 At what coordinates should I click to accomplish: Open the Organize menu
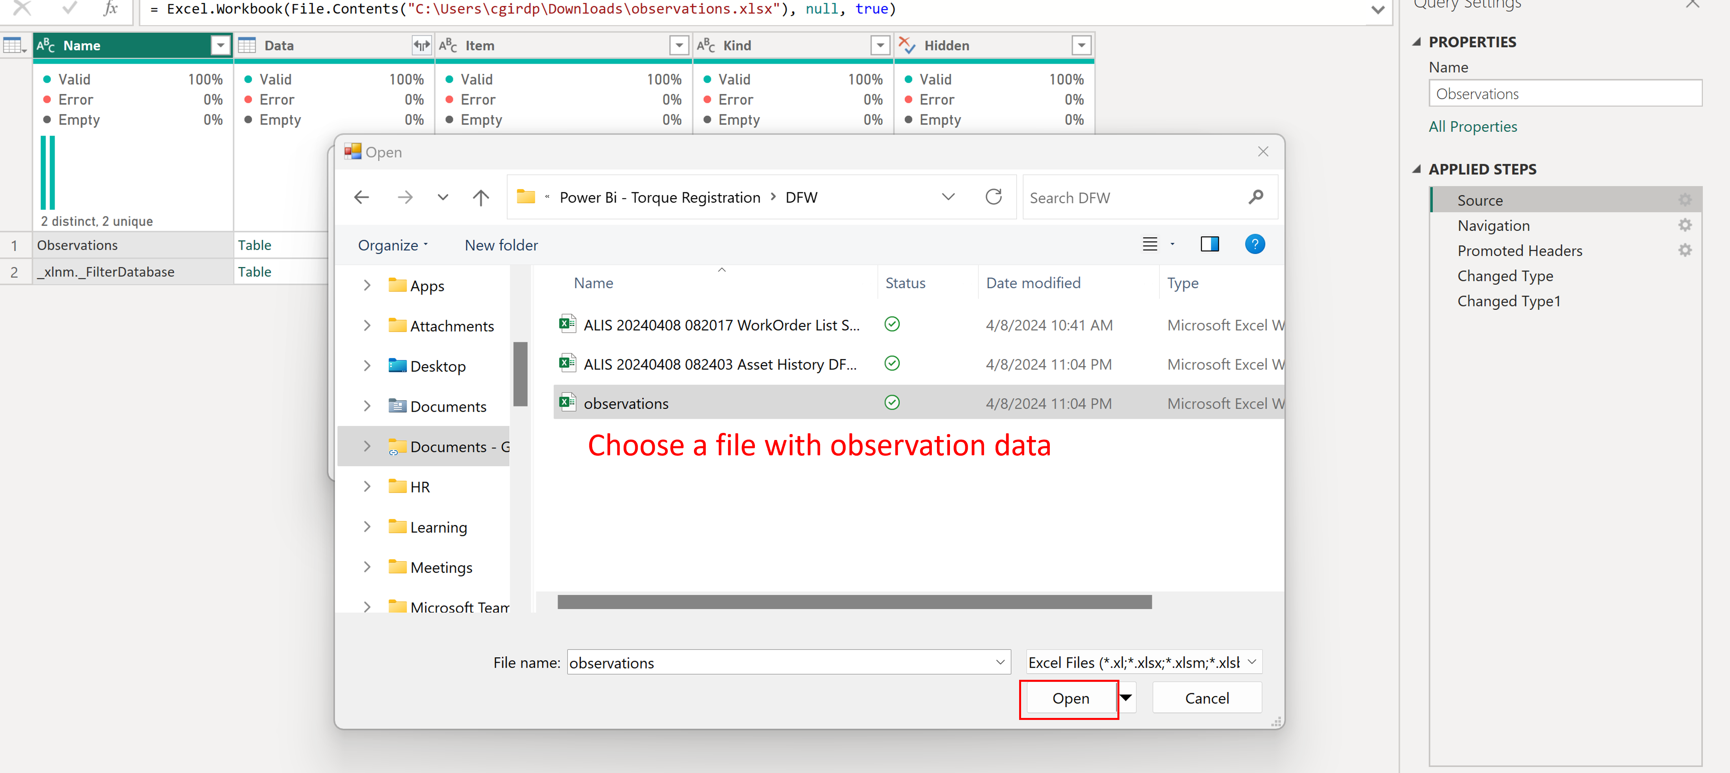coord(393,245)
